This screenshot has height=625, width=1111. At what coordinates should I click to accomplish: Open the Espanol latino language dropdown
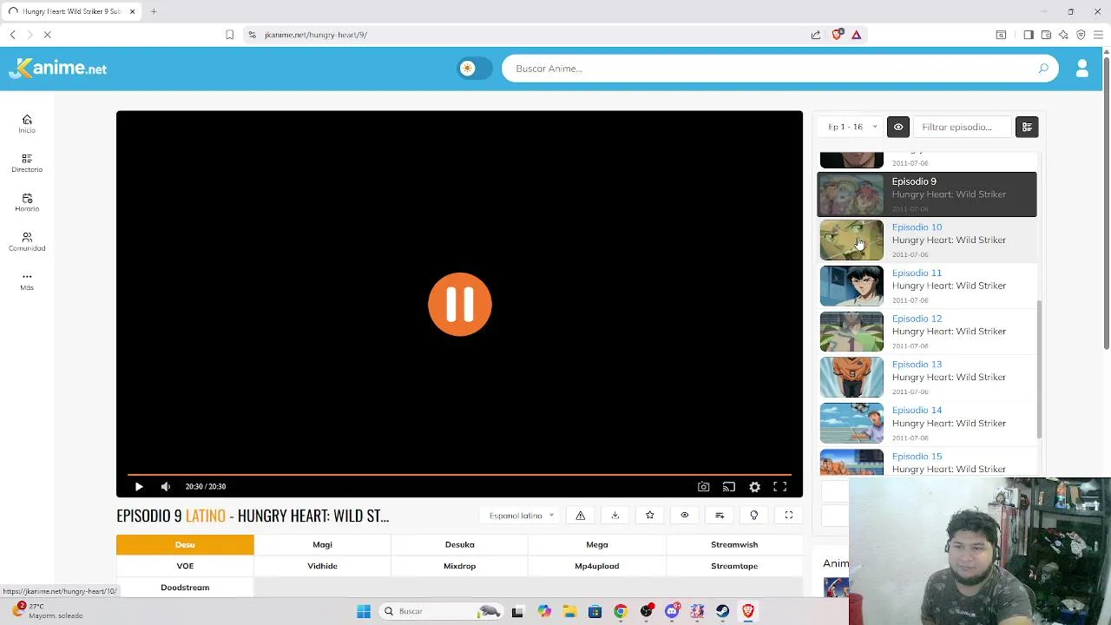[521, 516]
